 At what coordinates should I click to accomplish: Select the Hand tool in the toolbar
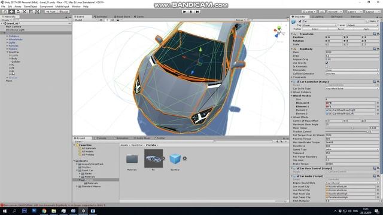pos(5,11)
